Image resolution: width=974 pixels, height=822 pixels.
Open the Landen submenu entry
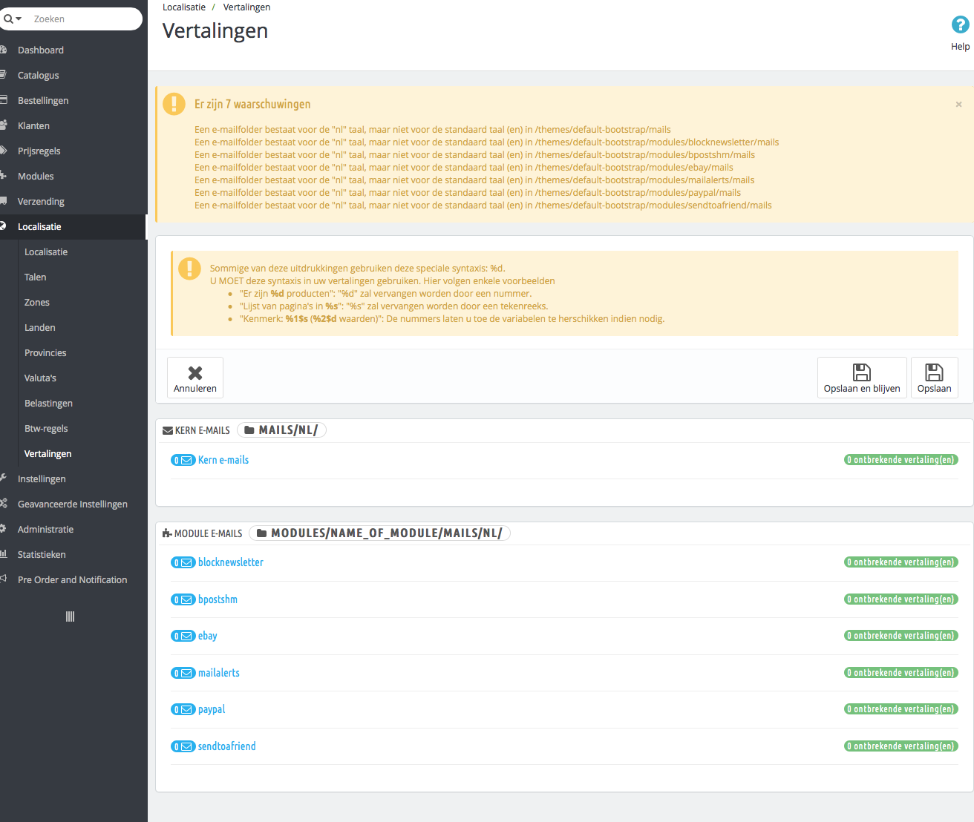[40, 328]
